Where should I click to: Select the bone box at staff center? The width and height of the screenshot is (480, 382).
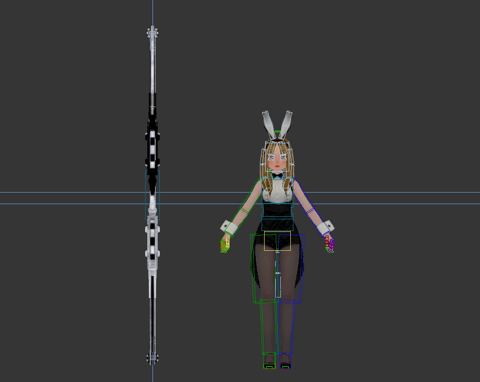[152, 195]
